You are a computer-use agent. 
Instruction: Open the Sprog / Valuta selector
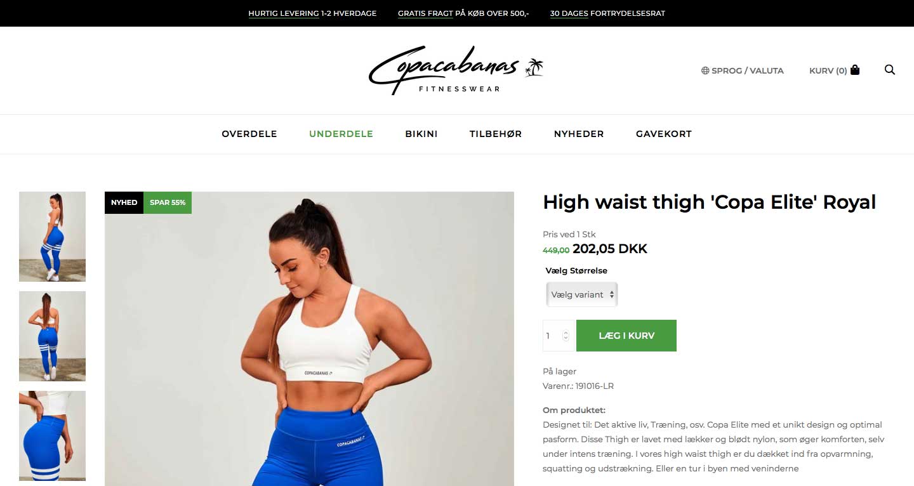742,70
